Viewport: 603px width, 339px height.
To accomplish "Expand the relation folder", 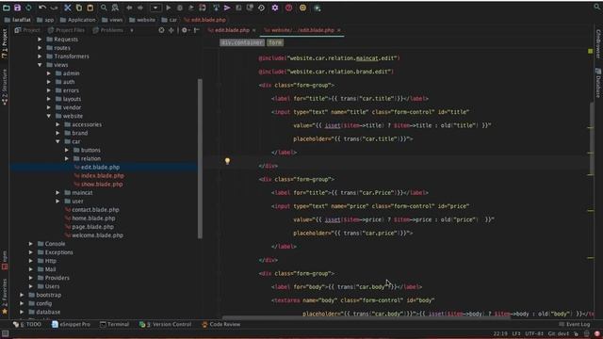I will 67,158.
